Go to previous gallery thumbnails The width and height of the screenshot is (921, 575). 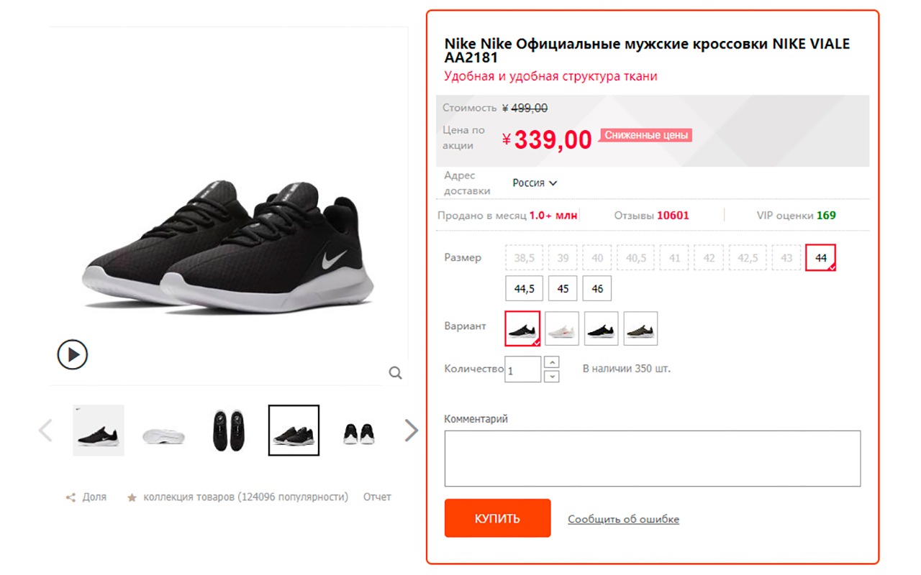coord(45,431)
